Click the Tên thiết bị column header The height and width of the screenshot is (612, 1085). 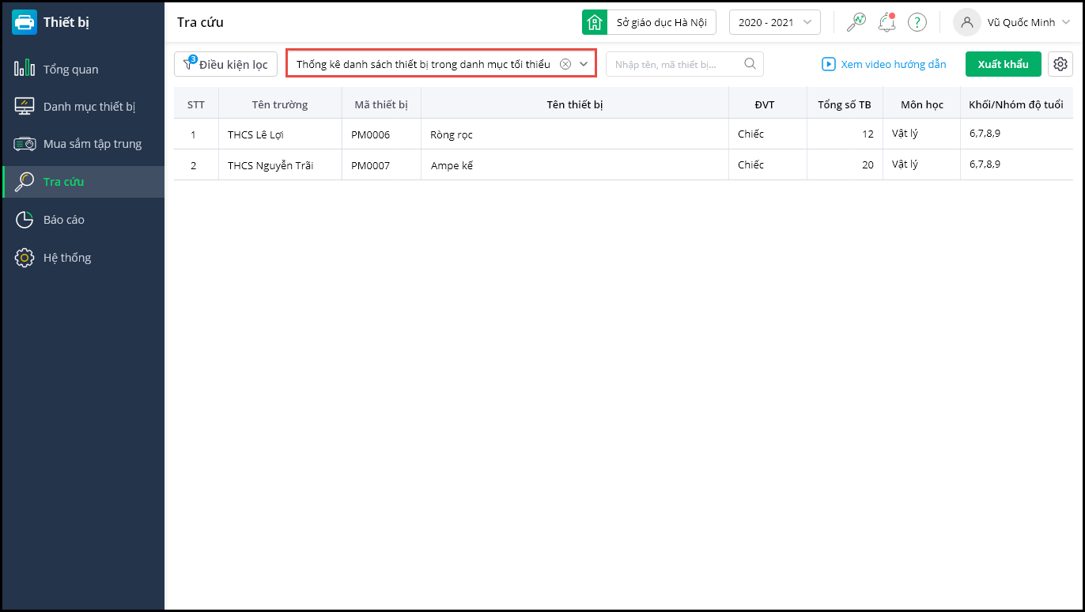click(575, 104)
